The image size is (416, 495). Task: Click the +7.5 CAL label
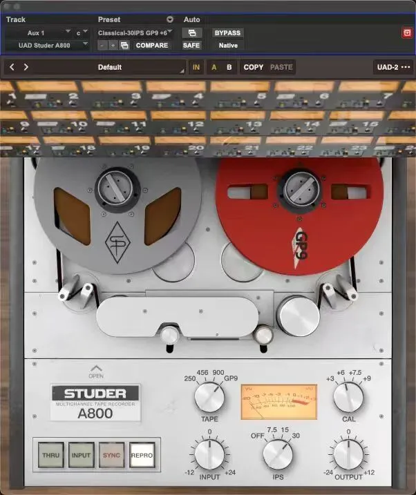pos(355,373)
